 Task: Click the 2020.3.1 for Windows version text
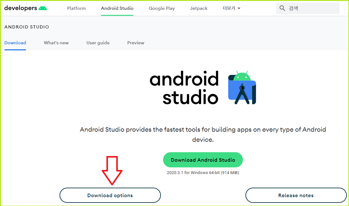coord(203,173)
